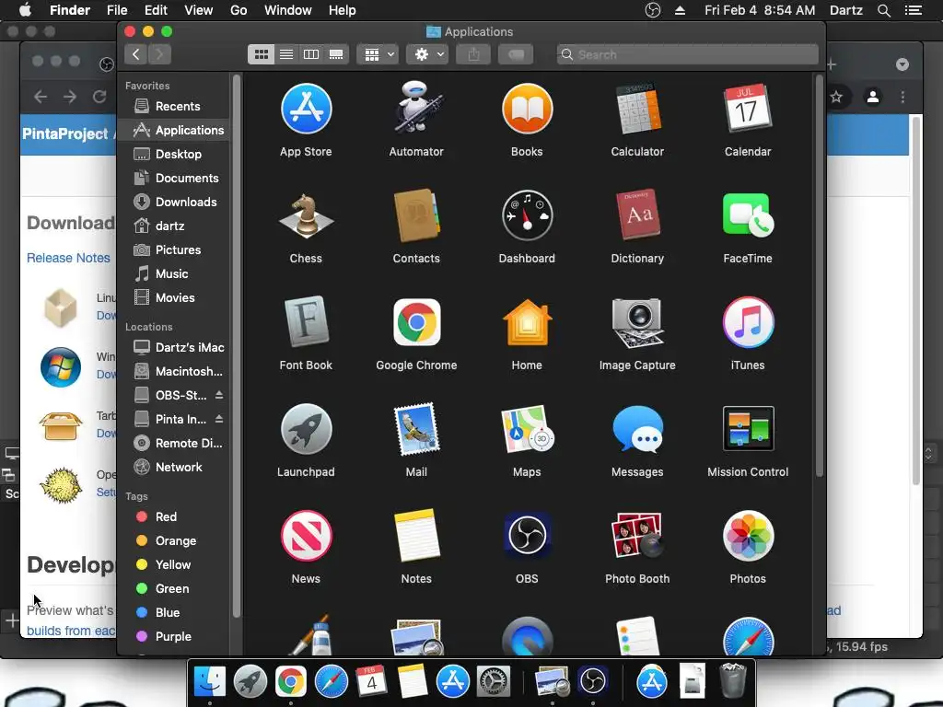The image size is (943, 707).
Task: Switch Finder to list view
Action: point(286,54)
